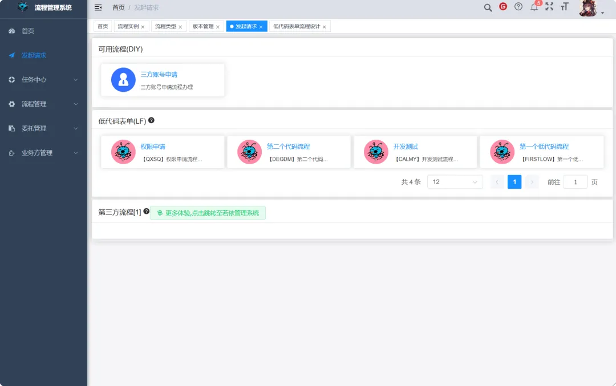
Task: Click 更多体验 link to 若依管理系统
Action: (x=208, y=213)
